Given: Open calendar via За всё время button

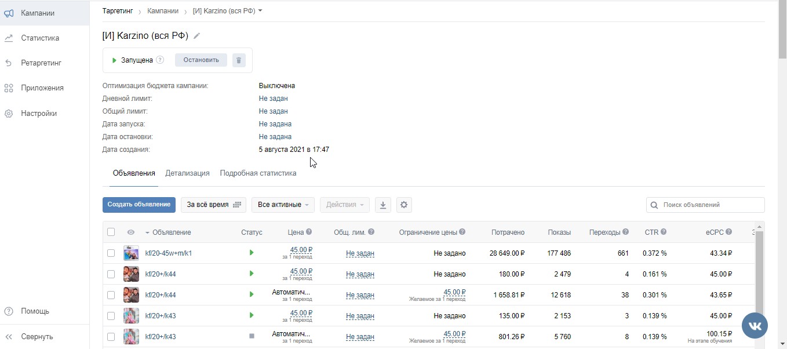Looking at the screenshot, I should click(x=213, y=205).
